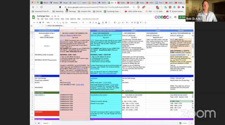Viewport: 225px width, 125px height.
Task: Select the KRAKEN column header cell
Action: [x=134, y=31]
